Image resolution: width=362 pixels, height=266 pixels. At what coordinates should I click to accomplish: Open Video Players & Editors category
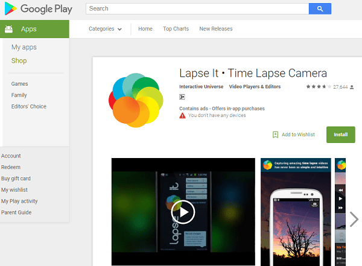pos(255,87)
